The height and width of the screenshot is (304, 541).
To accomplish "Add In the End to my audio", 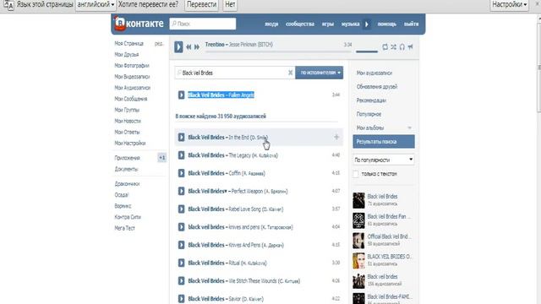I will pos(336,137).
